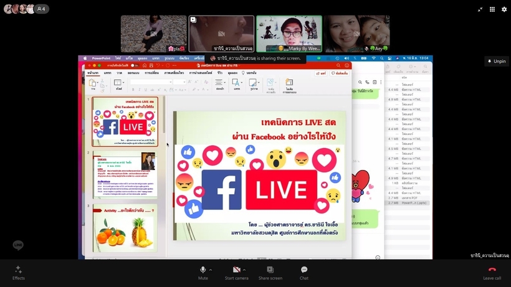Click Redo icon in PowerPoint title bar

[x=168, y=65]
